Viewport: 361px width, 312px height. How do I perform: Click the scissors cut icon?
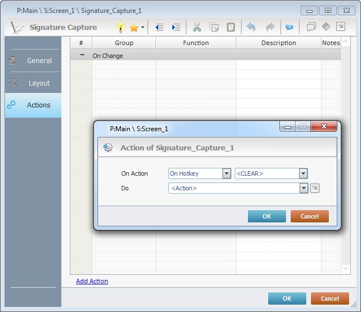pos(197,27)
